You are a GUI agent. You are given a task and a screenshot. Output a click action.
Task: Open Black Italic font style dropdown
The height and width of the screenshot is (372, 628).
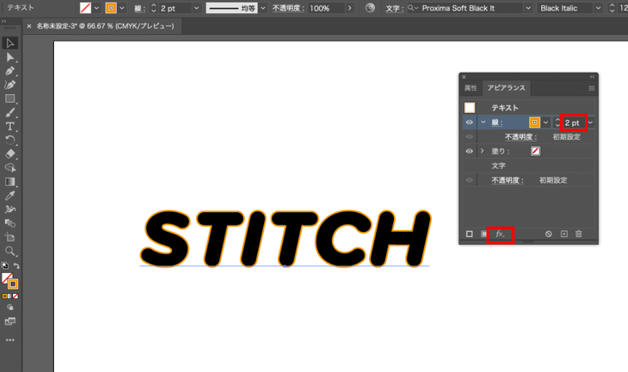pyautogui.click(x=598, y=8)
